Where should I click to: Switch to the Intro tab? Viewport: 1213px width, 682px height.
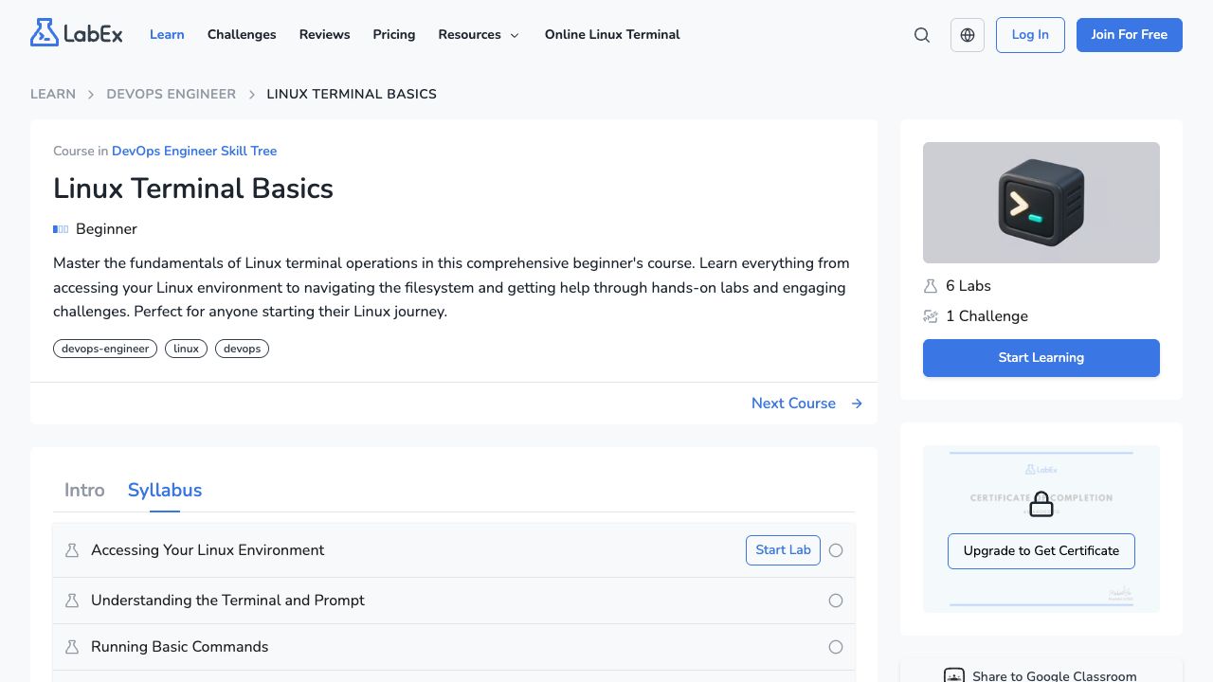[84, 491]
